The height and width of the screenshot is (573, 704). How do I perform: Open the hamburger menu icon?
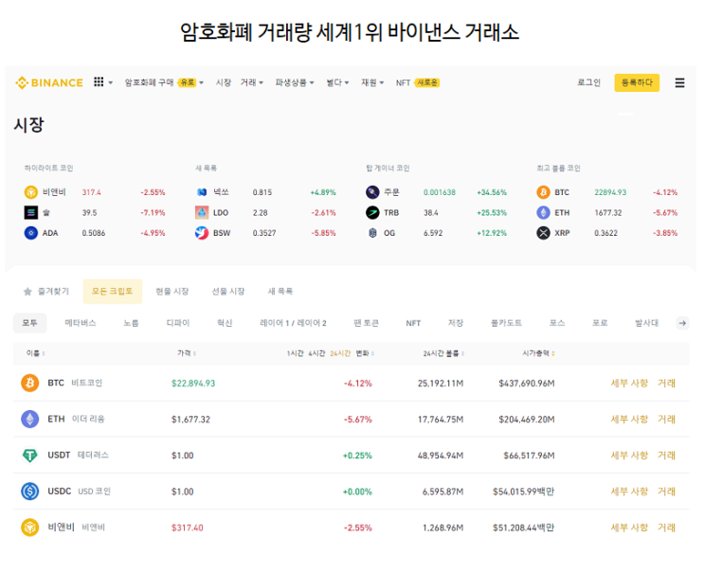(679, 82)
